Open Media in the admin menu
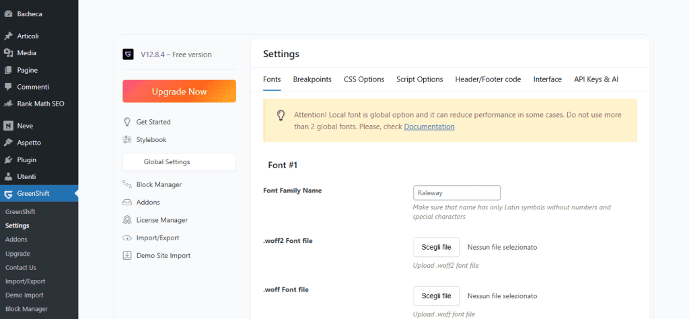The width and height of the screenshot is (689, 319). click(27, 53)
